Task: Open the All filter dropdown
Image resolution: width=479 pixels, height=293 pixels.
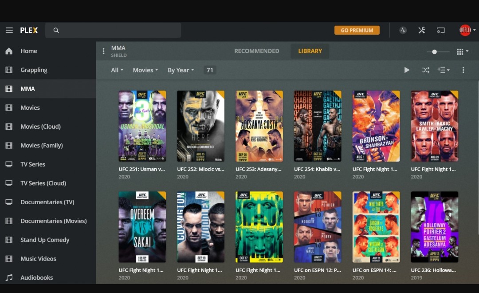Action: click(117, 70)
